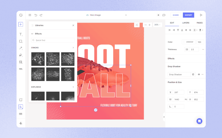Select the button component tool below Image tool
The height and width of the screenshot is (138, 222).
click(21, 69)
